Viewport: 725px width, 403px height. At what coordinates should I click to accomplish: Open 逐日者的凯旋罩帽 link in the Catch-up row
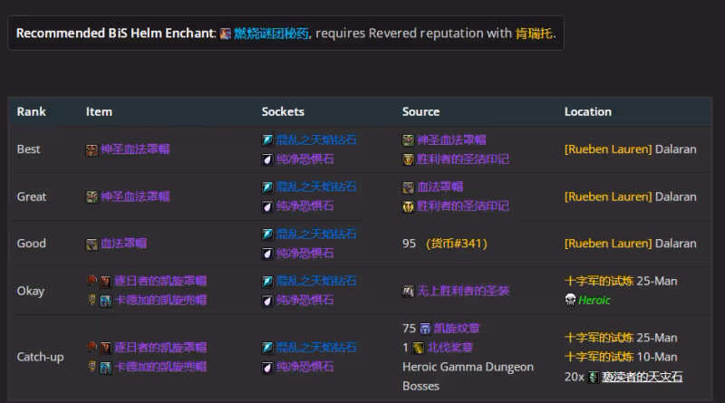[160, 347]
